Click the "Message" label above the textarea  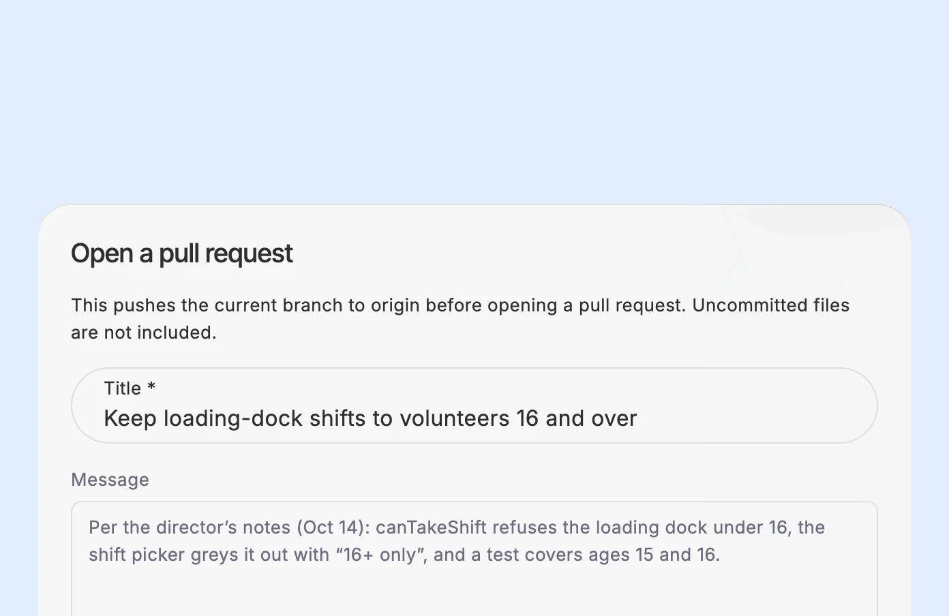click(110, 480)
